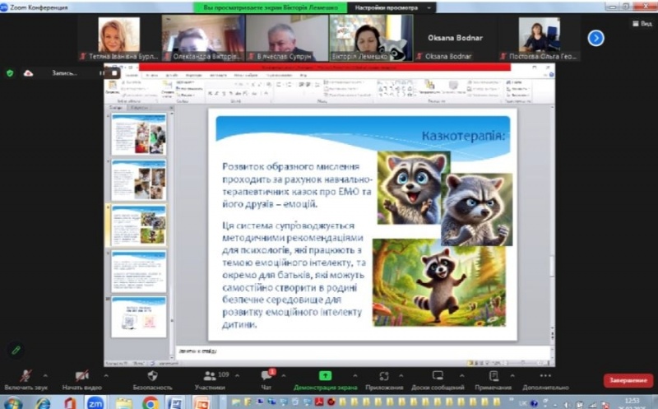
Task: Open Приложения apps in Zoom toolbar
Action: point(384,379)
